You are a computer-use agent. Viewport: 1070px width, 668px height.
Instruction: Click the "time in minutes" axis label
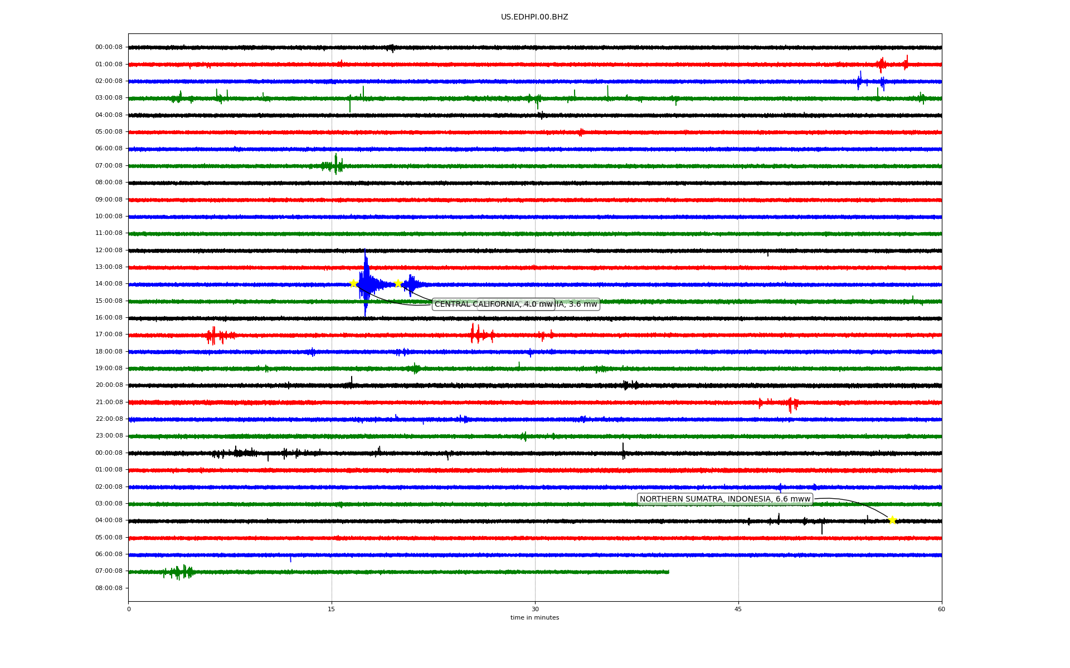(x=534, y=618)
